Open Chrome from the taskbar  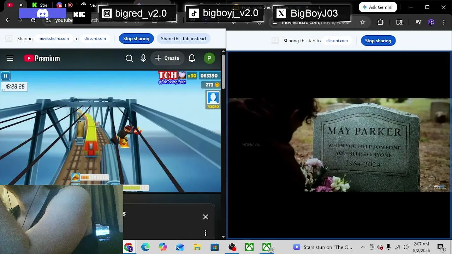128,247
